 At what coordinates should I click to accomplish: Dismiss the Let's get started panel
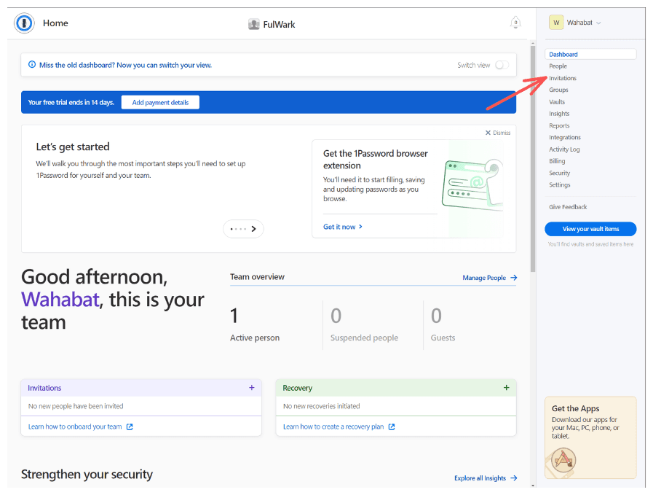[x=498, y=133]
